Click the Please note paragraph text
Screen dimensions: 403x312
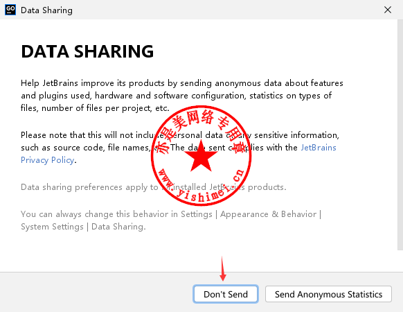pos(180,148)
